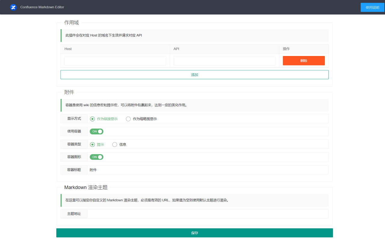385x241 pixels.
Task: Click the Host input field
Action: 115,61
